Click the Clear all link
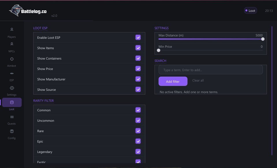 pos(198,80)
